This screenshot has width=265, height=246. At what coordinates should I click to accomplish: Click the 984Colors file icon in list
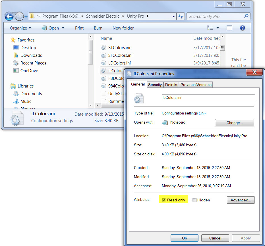(x=103, y=86)
